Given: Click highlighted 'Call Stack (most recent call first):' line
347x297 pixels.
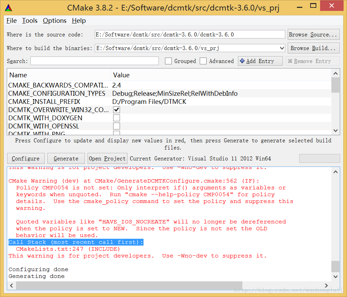Looking at the screenshot, I should (x=76, y=242).
